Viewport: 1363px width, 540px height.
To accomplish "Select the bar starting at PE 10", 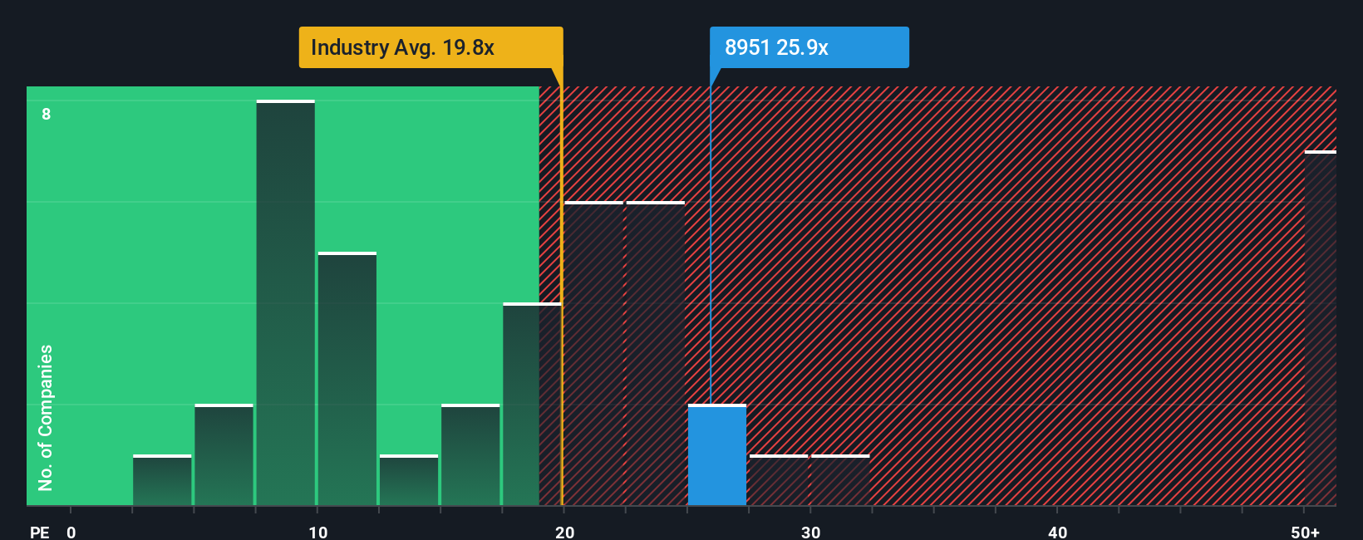I will point(347,379).
